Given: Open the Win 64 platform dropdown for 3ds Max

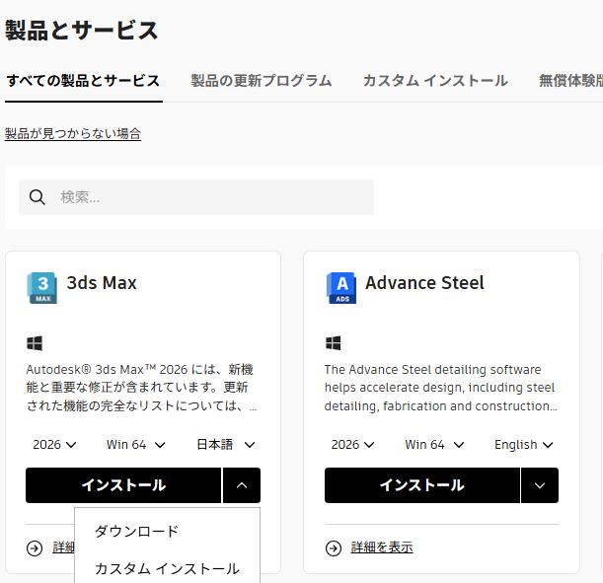Looking at the screenshot, I should (136, 445).
